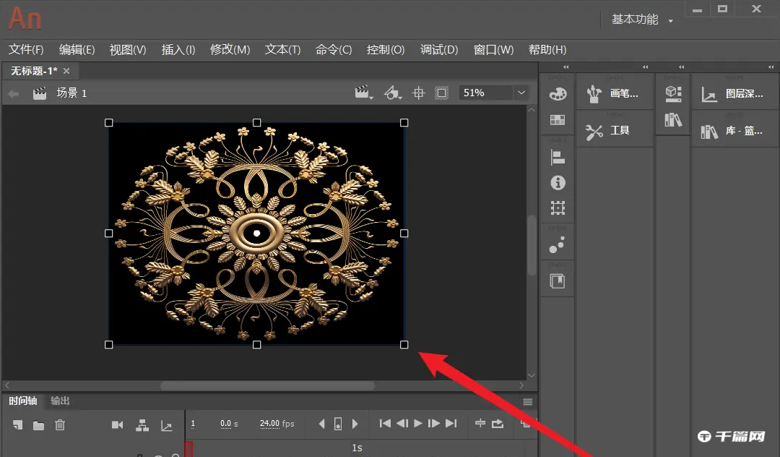Open the 工具 (Tools) panel
The width and height of the screenshot is (780, 457).
(x=615, y=130)
